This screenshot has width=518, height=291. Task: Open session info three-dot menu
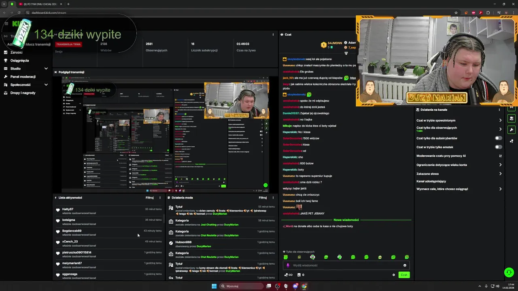point(273,34)
